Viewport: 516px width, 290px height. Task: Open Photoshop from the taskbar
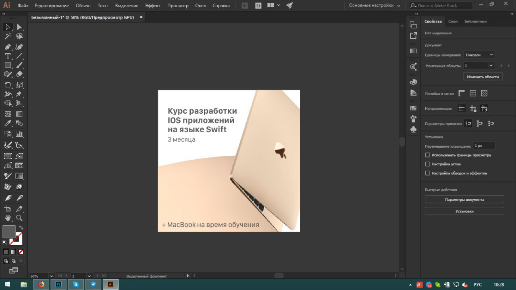pyautogui.click(x=58, y=284)
